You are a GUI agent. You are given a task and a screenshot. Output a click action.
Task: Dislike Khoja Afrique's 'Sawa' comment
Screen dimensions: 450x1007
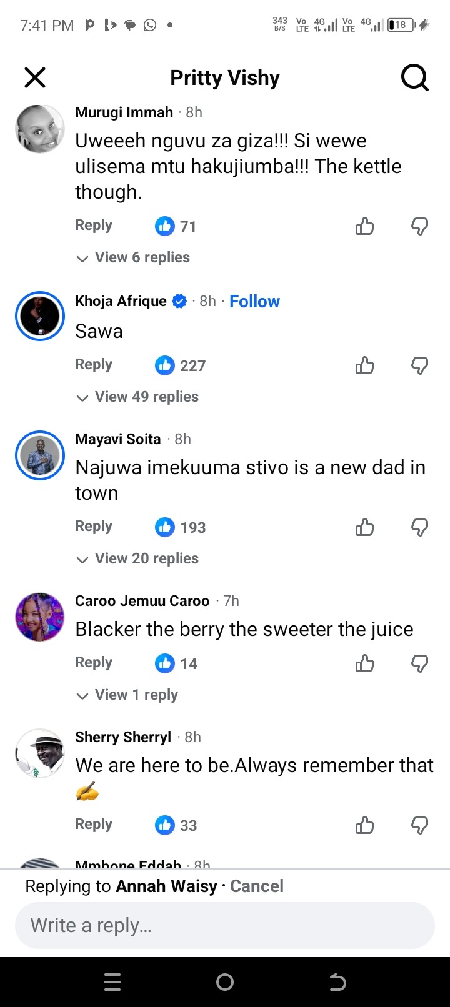(x=419, y=365)
